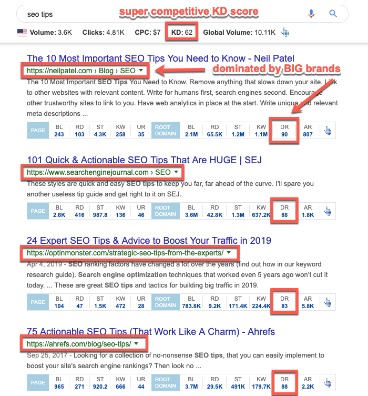Viewport: 368px width, 396px height.
Task: Click the Ahrefs icon in the ahrefs.com metrics bar
Action: 328,383
